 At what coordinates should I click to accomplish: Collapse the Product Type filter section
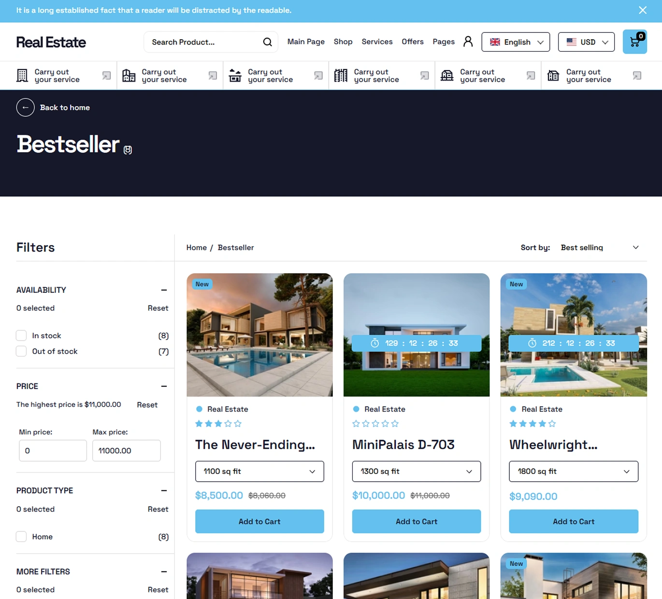[x=164, y=490]
